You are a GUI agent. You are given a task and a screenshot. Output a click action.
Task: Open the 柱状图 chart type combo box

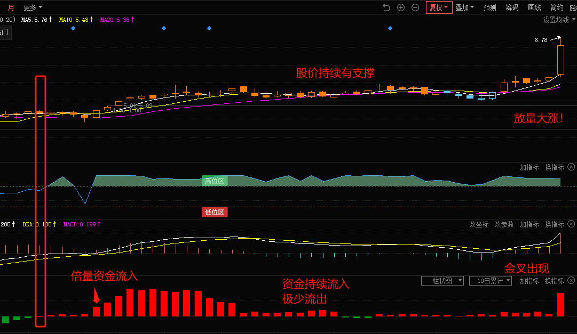pyautogui.click(x=442, y=281)
